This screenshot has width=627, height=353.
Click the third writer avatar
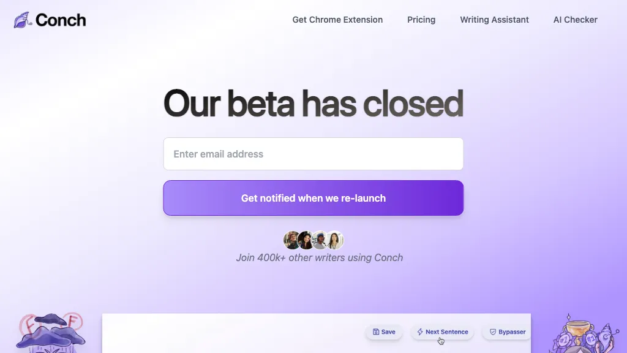(x=320, y=240)
